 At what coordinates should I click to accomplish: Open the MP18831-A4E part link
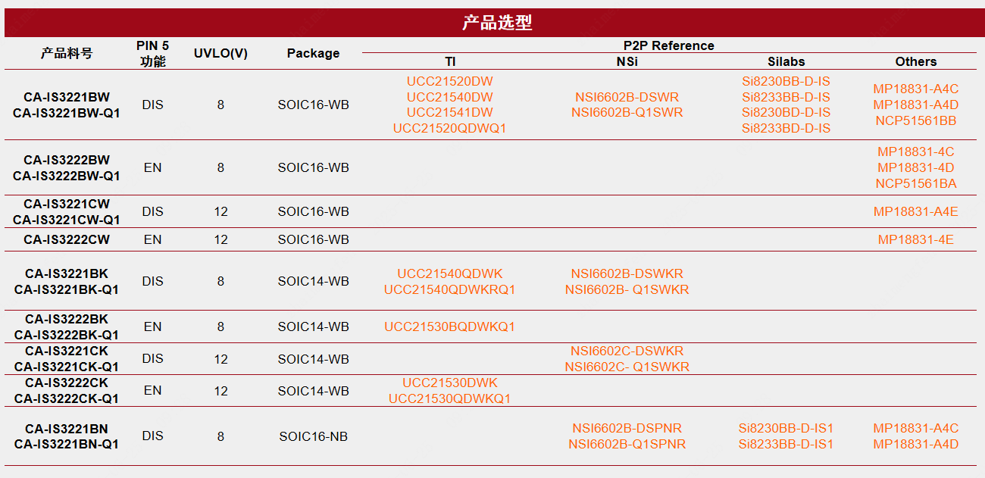pos(915,211)
